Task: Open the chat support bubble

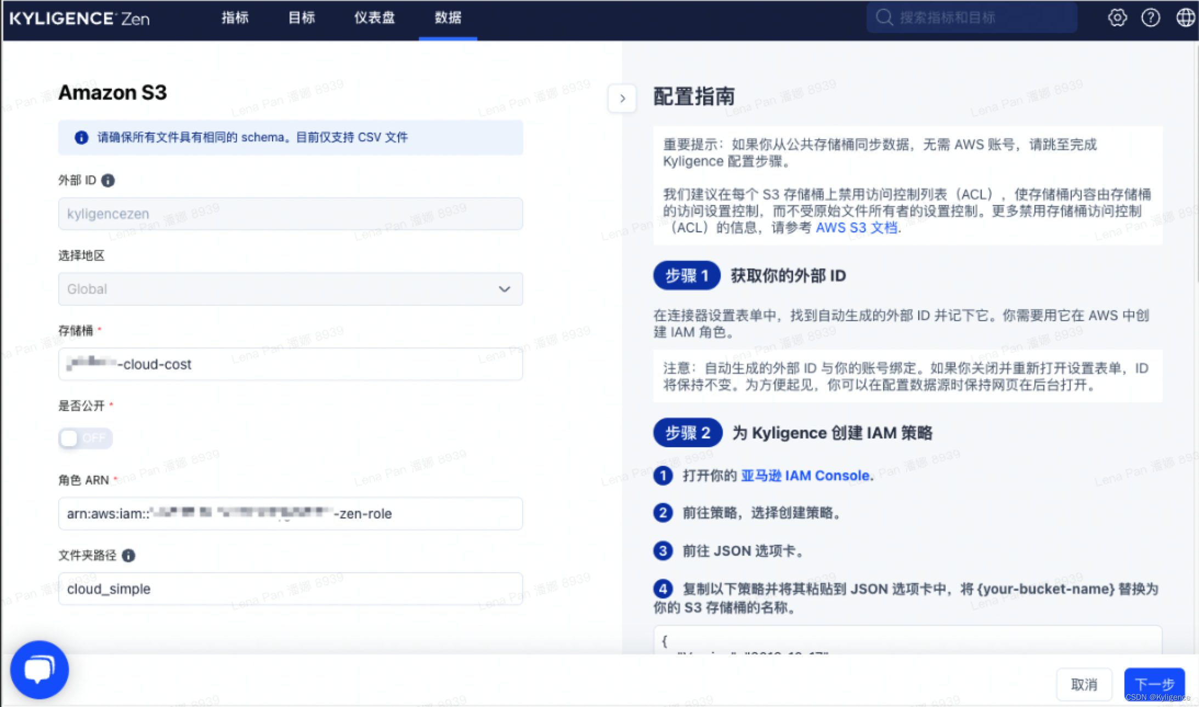Action: point(39,670)
